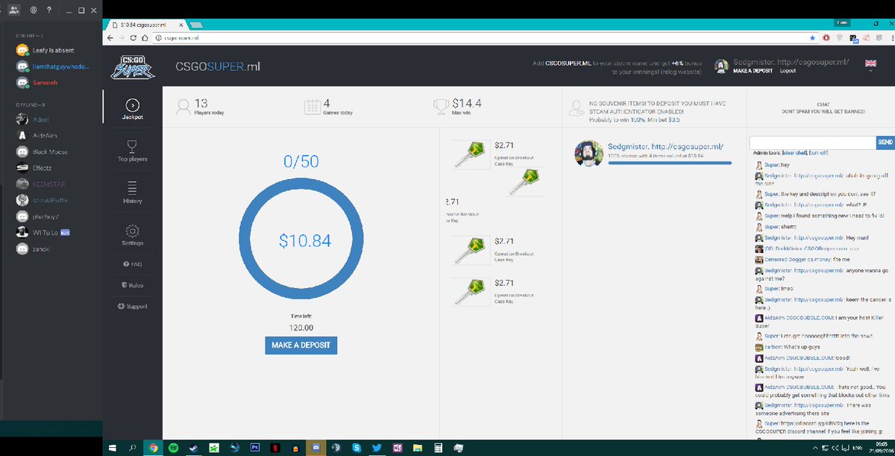
Task: Open Chrome from the taskbar
Action: click(154, 448)
